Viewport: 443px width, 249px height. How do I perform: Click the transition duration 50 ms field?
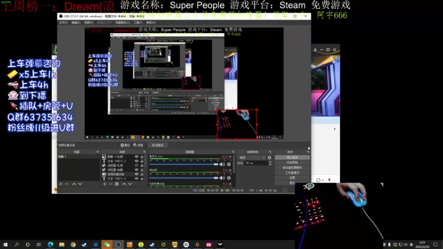tap(256, 163)
